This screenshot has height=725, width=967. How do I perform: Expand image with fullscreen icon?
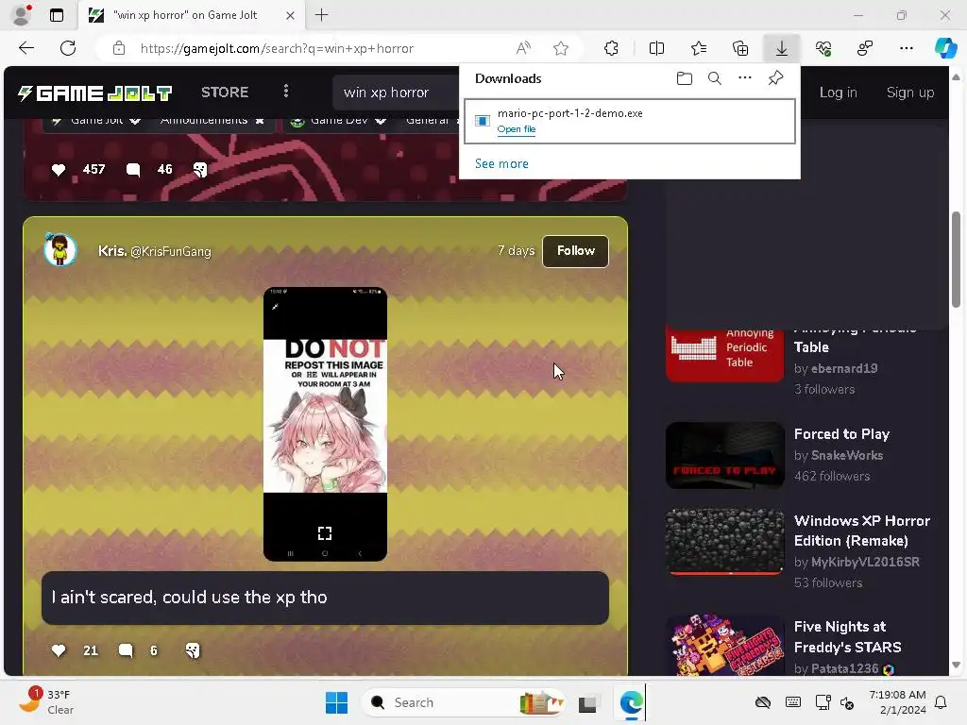(325, 533)
